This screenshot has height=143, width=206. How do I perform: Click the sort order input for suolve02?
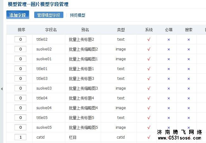tap(21, 49)
